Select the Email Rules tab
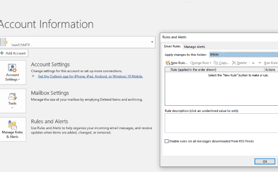Image resolution: width=278 pixels, height=172 pixels. point(172,47)
